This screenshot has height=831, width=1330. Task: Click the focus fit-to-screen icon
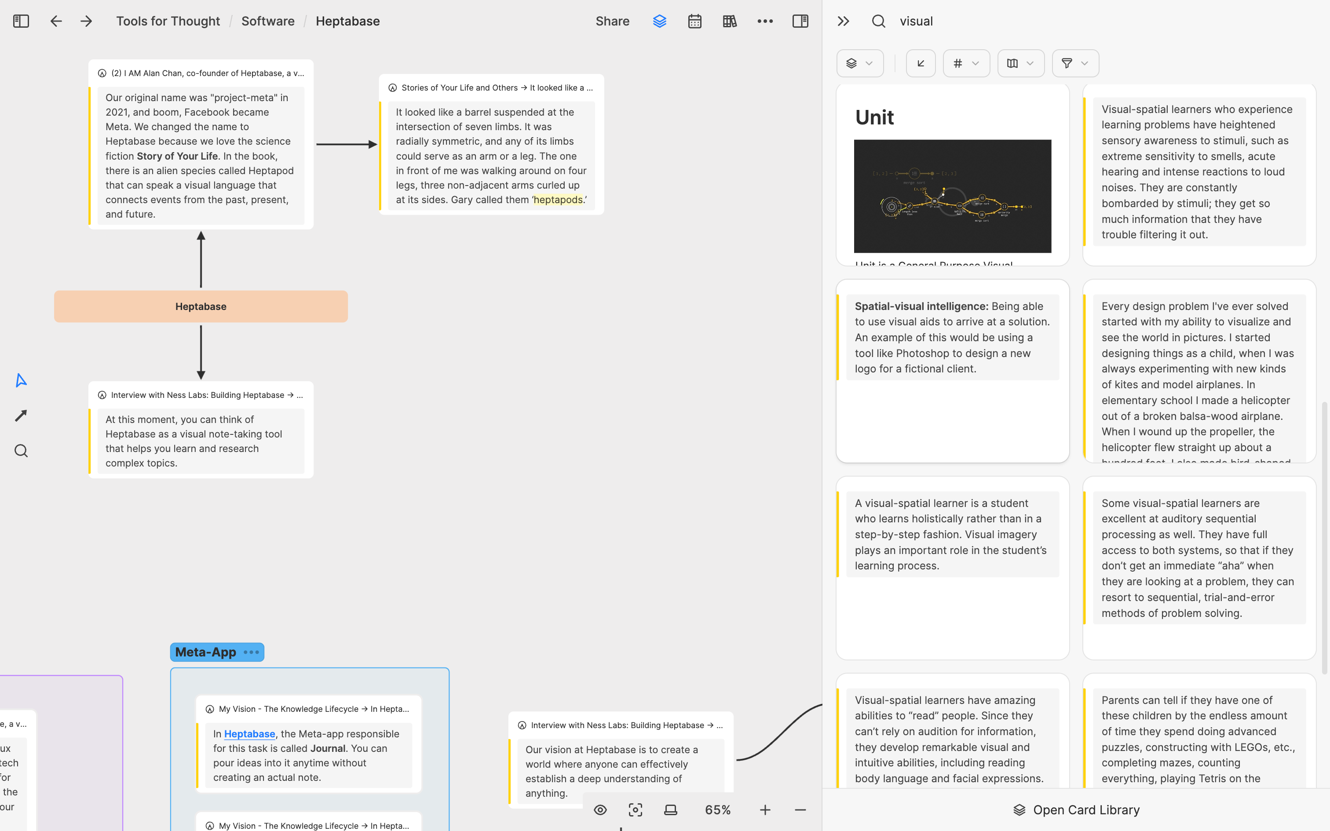point(636,809)
